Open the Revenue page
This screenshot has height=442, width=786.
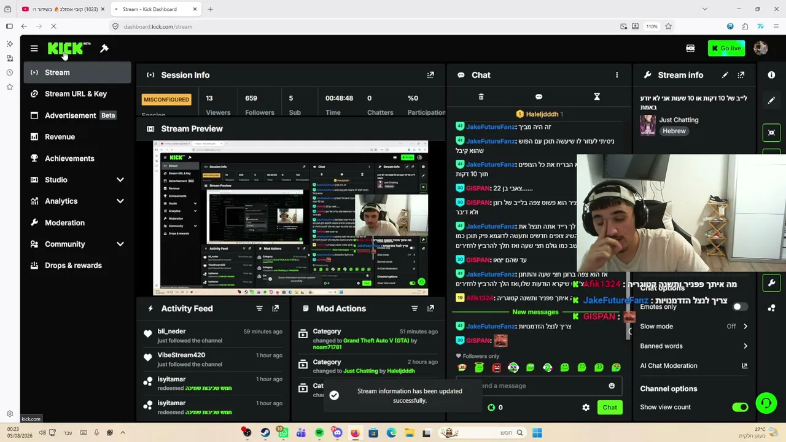[x=77, y=137]
